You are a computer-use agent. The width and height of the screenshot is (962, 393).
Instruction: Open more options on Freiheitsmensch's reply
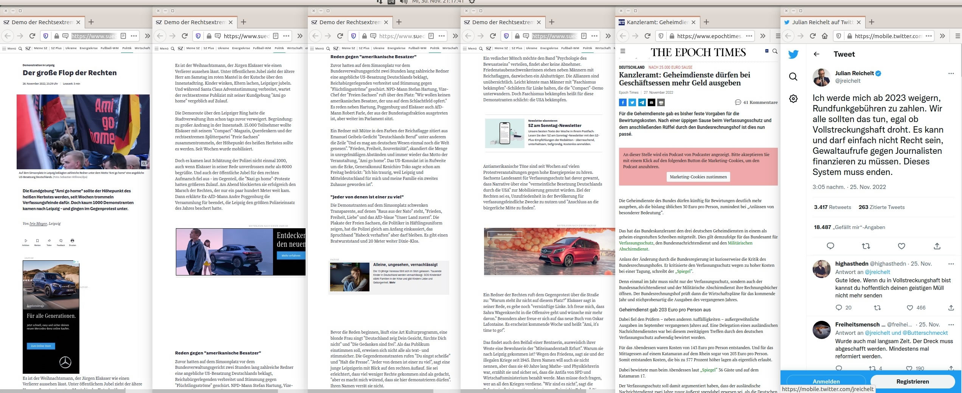pos(951,325)
